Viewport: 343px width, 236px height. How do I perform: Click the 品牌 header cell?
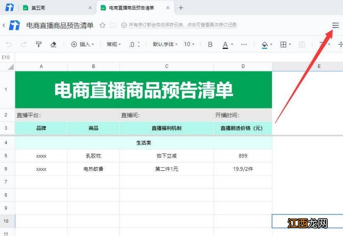tap(41, 128)
